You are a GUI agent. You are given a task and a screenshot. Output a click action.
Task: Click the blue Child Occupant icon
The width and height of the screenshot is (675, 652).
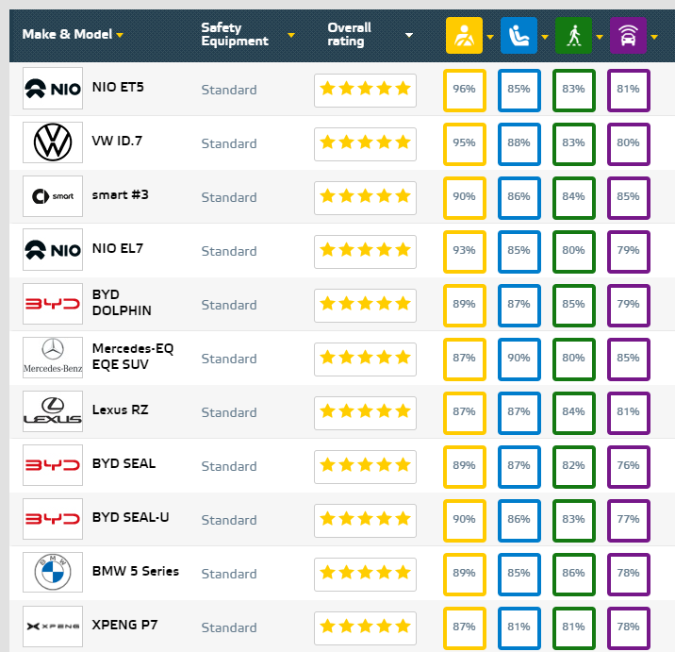(518, 36)
